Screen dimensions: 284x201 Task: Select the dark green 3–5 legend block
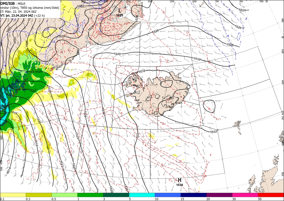tap(116, 195)
